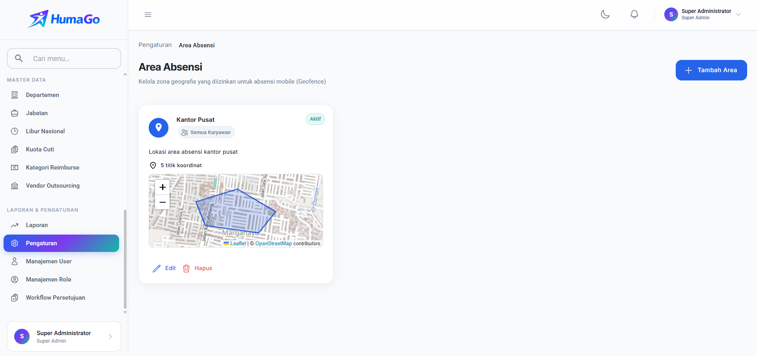Viewport: 757px width, 356px height.
Task: Click the Aktif status badge
Action: [x=315, y=119]
